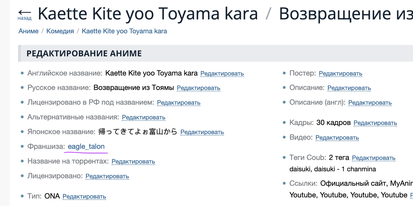
Task: Edit the Альтернативные названия field
Action: (143, 117)
